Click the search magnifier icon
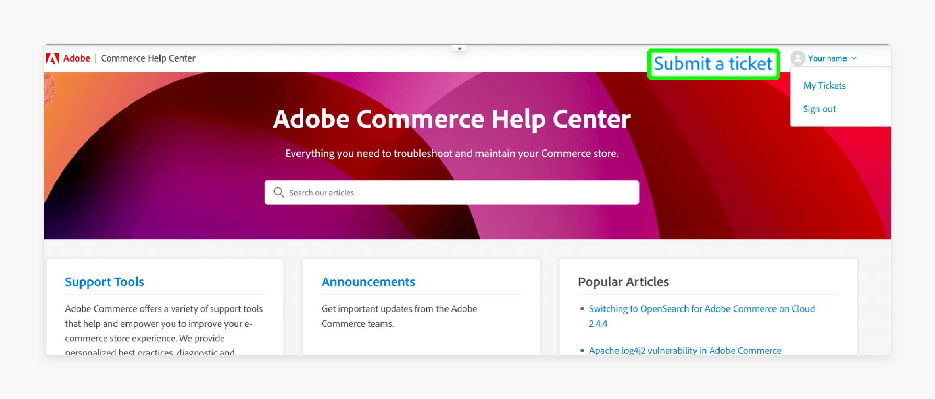The width and height of the screenshot is (935, 399). point(279,192)
